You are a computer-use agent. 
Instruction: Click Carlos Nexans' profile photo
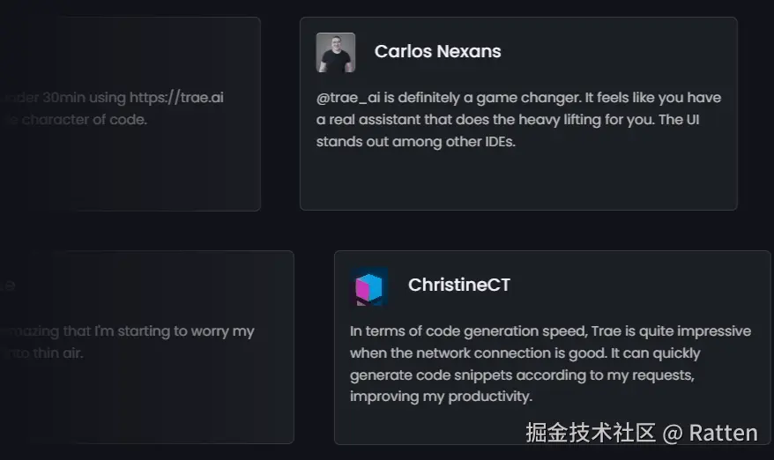pos(335,53)
